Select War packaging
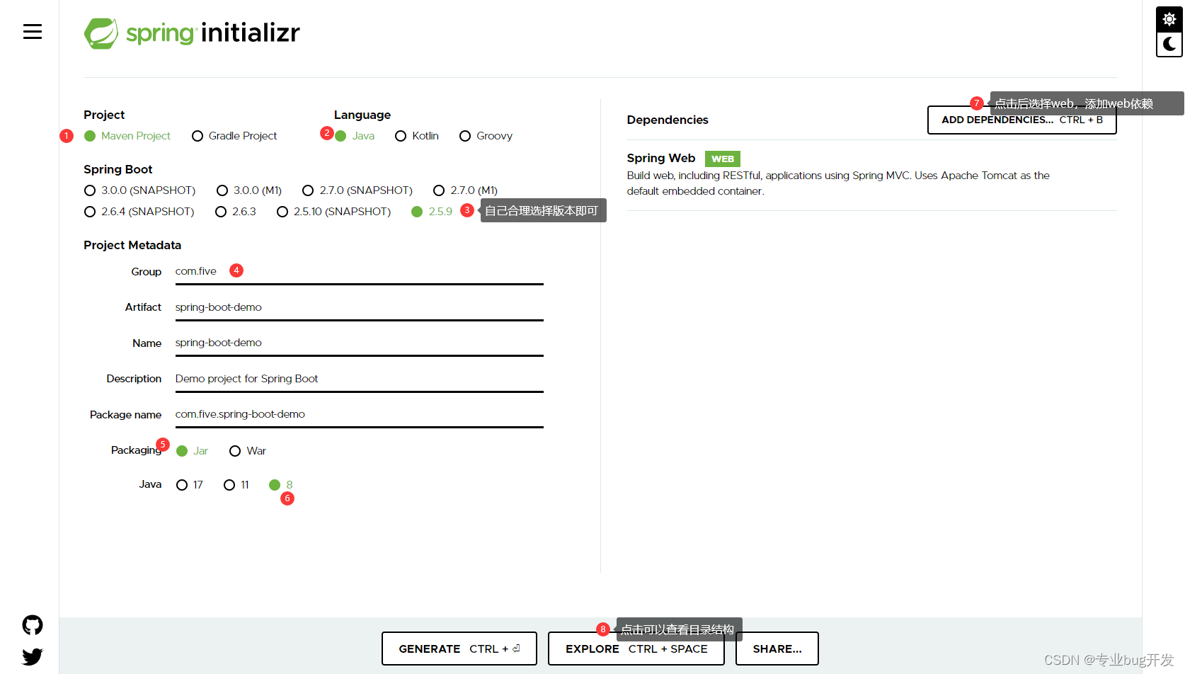Viewport: 1185px width, 674px height. pos(248,451)
